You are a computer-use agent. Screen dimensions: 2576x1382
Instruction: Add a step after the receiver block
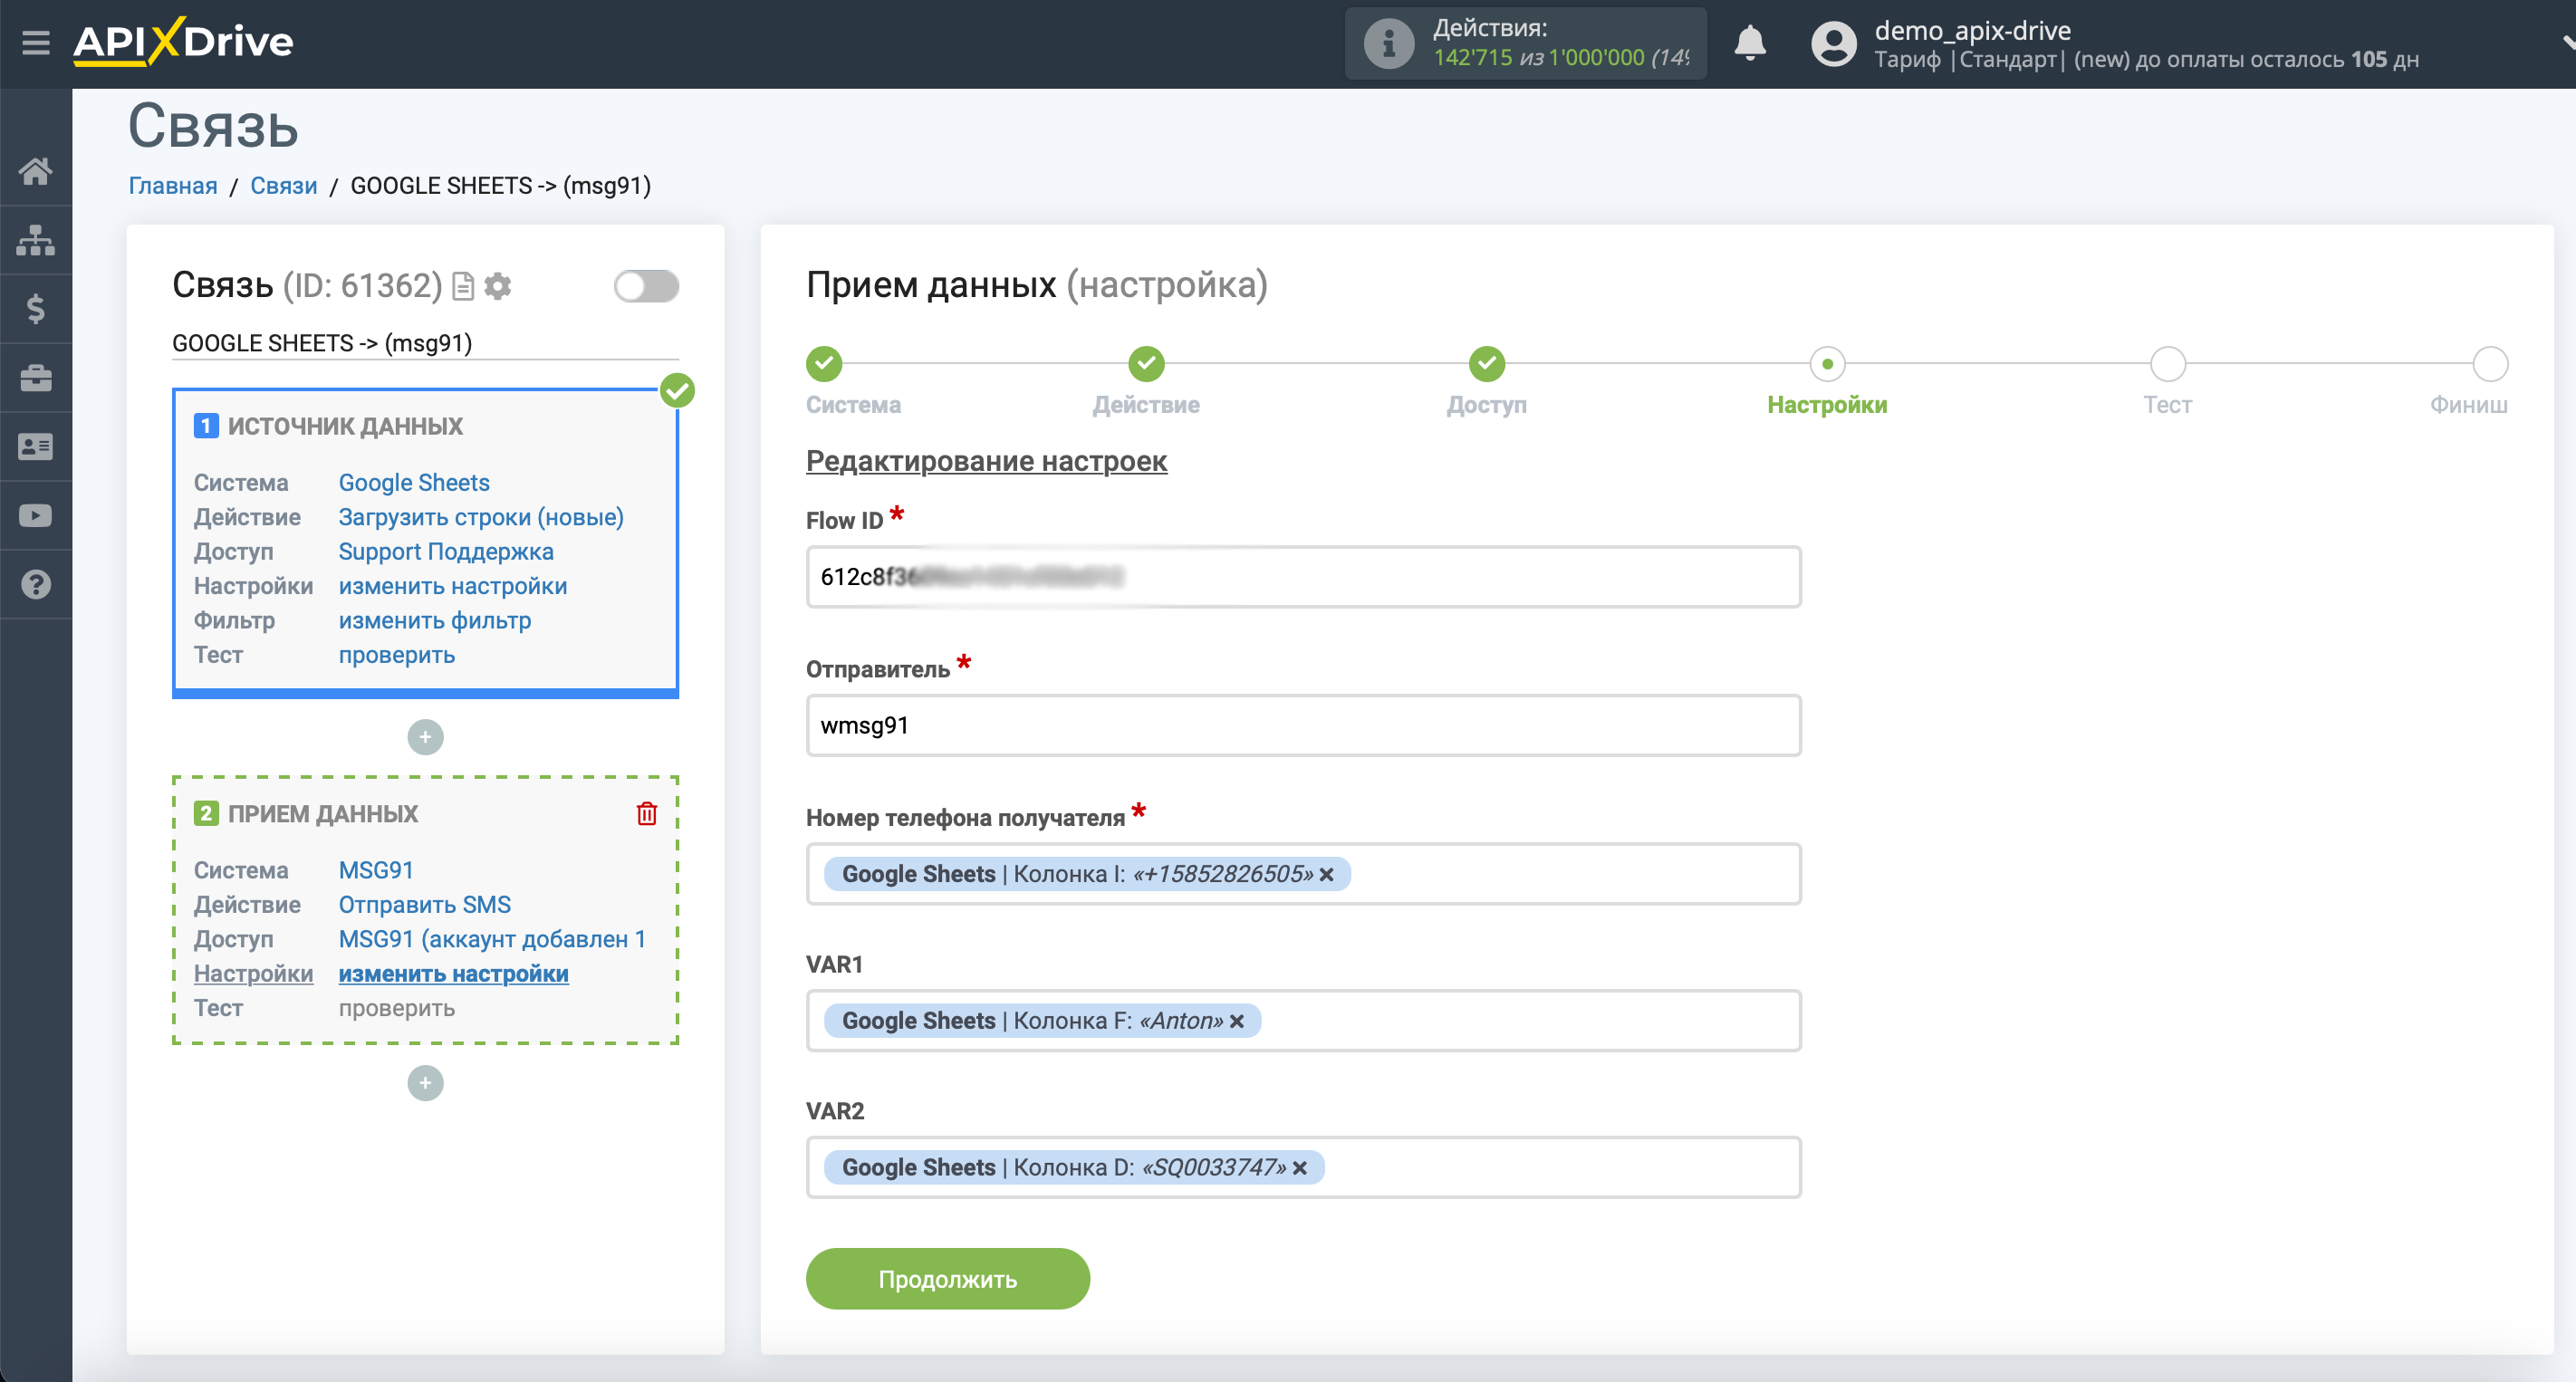click(425, 1083)
